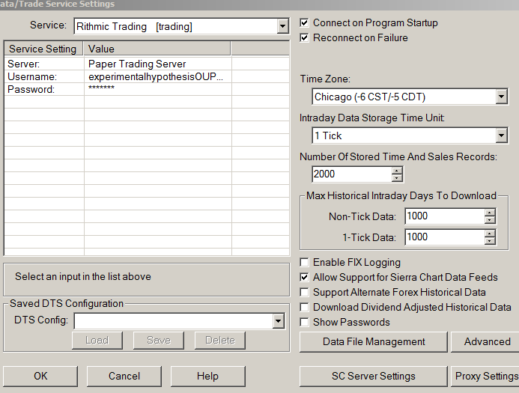Enable FIX Logging checkbox
This screenshot has height=393, width=519.
[x=304, y=262]
